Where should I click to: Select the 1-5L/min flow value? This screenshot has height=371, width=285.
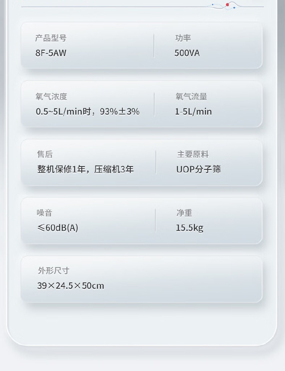(193, 111)
